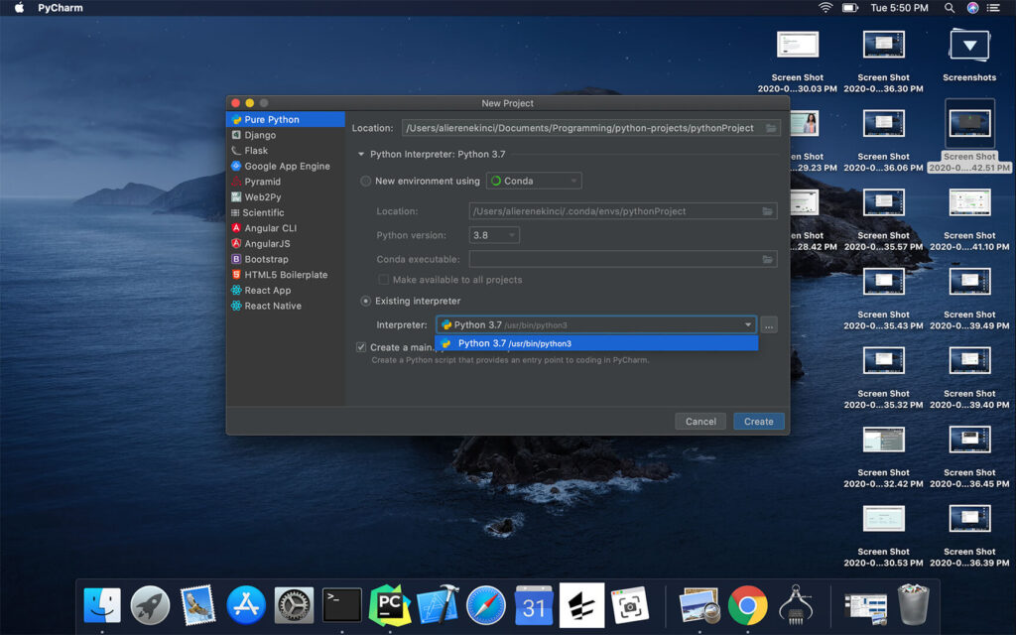Open the Conda environment type dropdown

534,181
